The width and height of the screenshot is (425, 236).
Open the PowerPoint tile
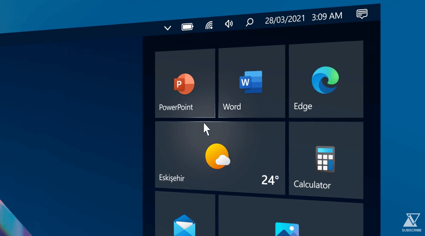[185, 83]
